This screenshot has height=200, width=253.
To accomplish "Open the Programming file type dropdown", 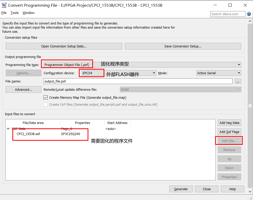I will [x=239, y=65].
